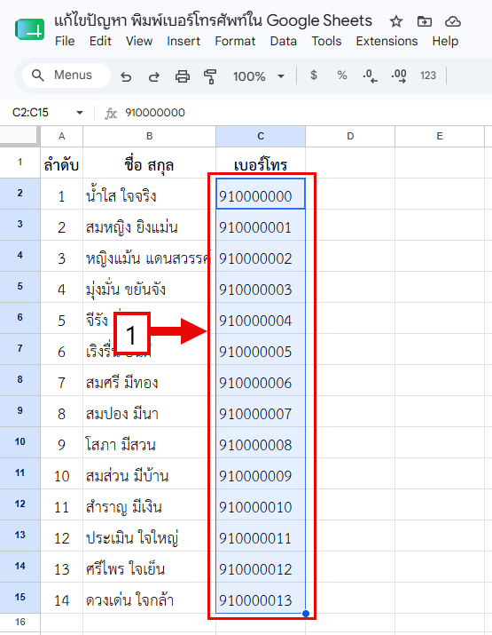Select column D header
This screenshot has width=492, height=635.
(350, 136)
